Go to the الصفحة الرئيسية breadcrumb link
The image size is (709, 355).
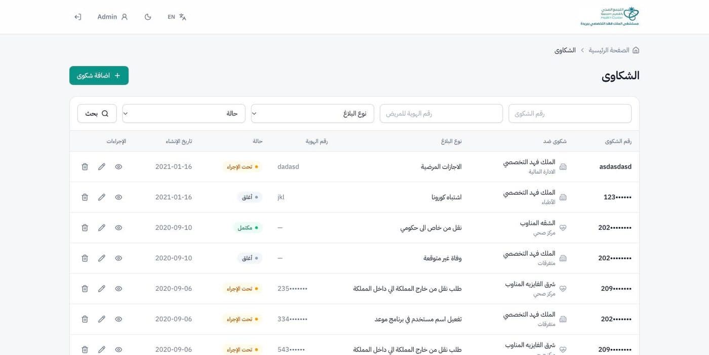point(609,50)
